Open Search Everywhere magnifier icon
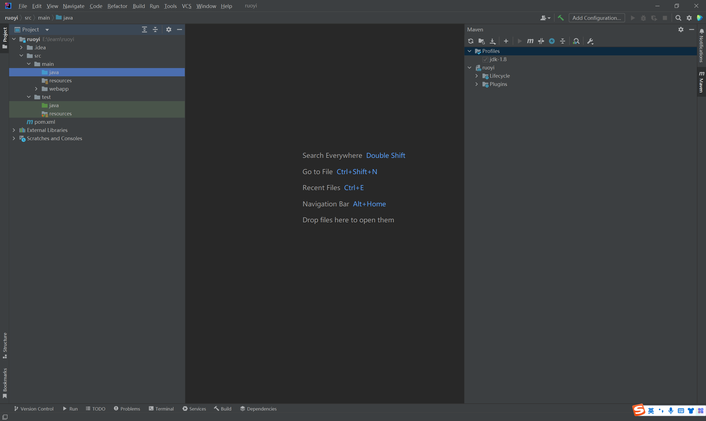 click(678, 18)
